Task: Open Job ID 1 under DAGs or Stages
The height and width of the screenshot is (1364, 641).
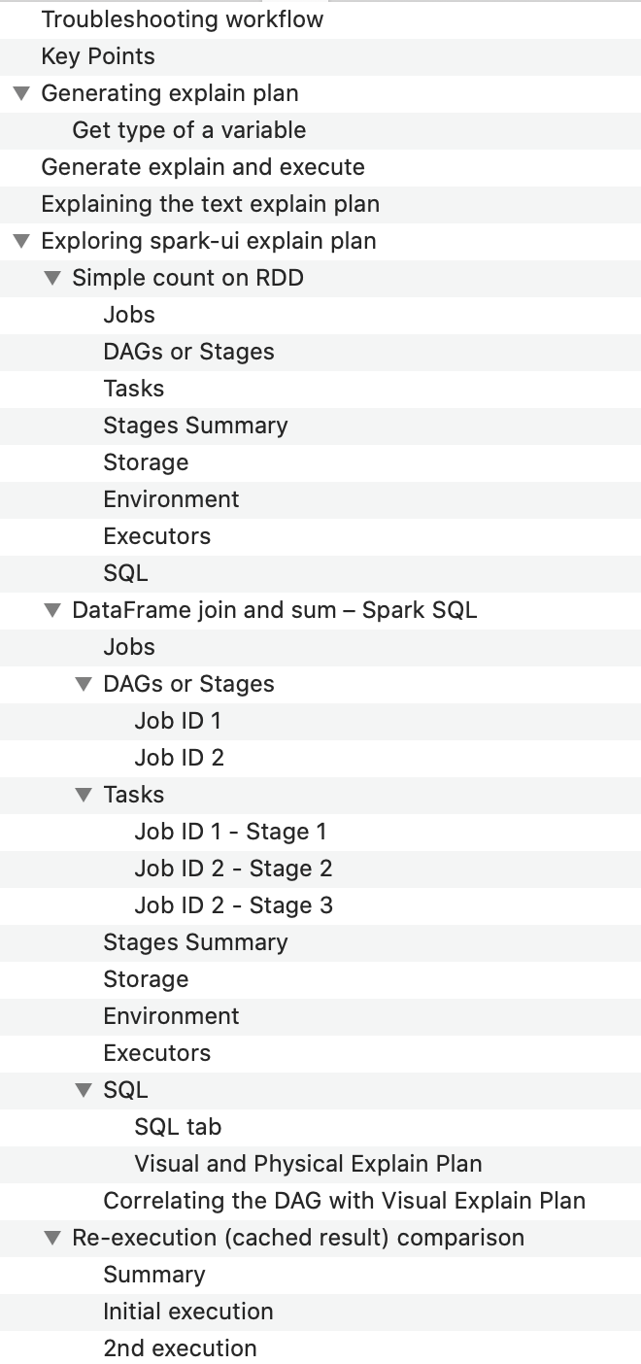Action: [178, 721]
